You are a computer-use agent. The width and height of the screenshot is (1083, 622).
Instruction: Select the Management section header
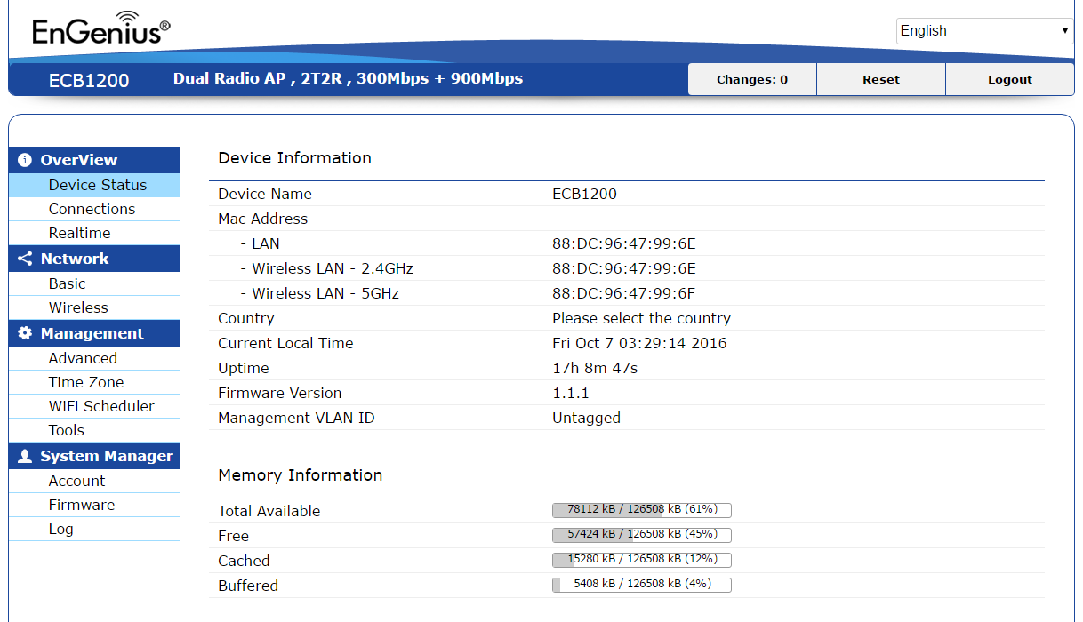[94, 333]
